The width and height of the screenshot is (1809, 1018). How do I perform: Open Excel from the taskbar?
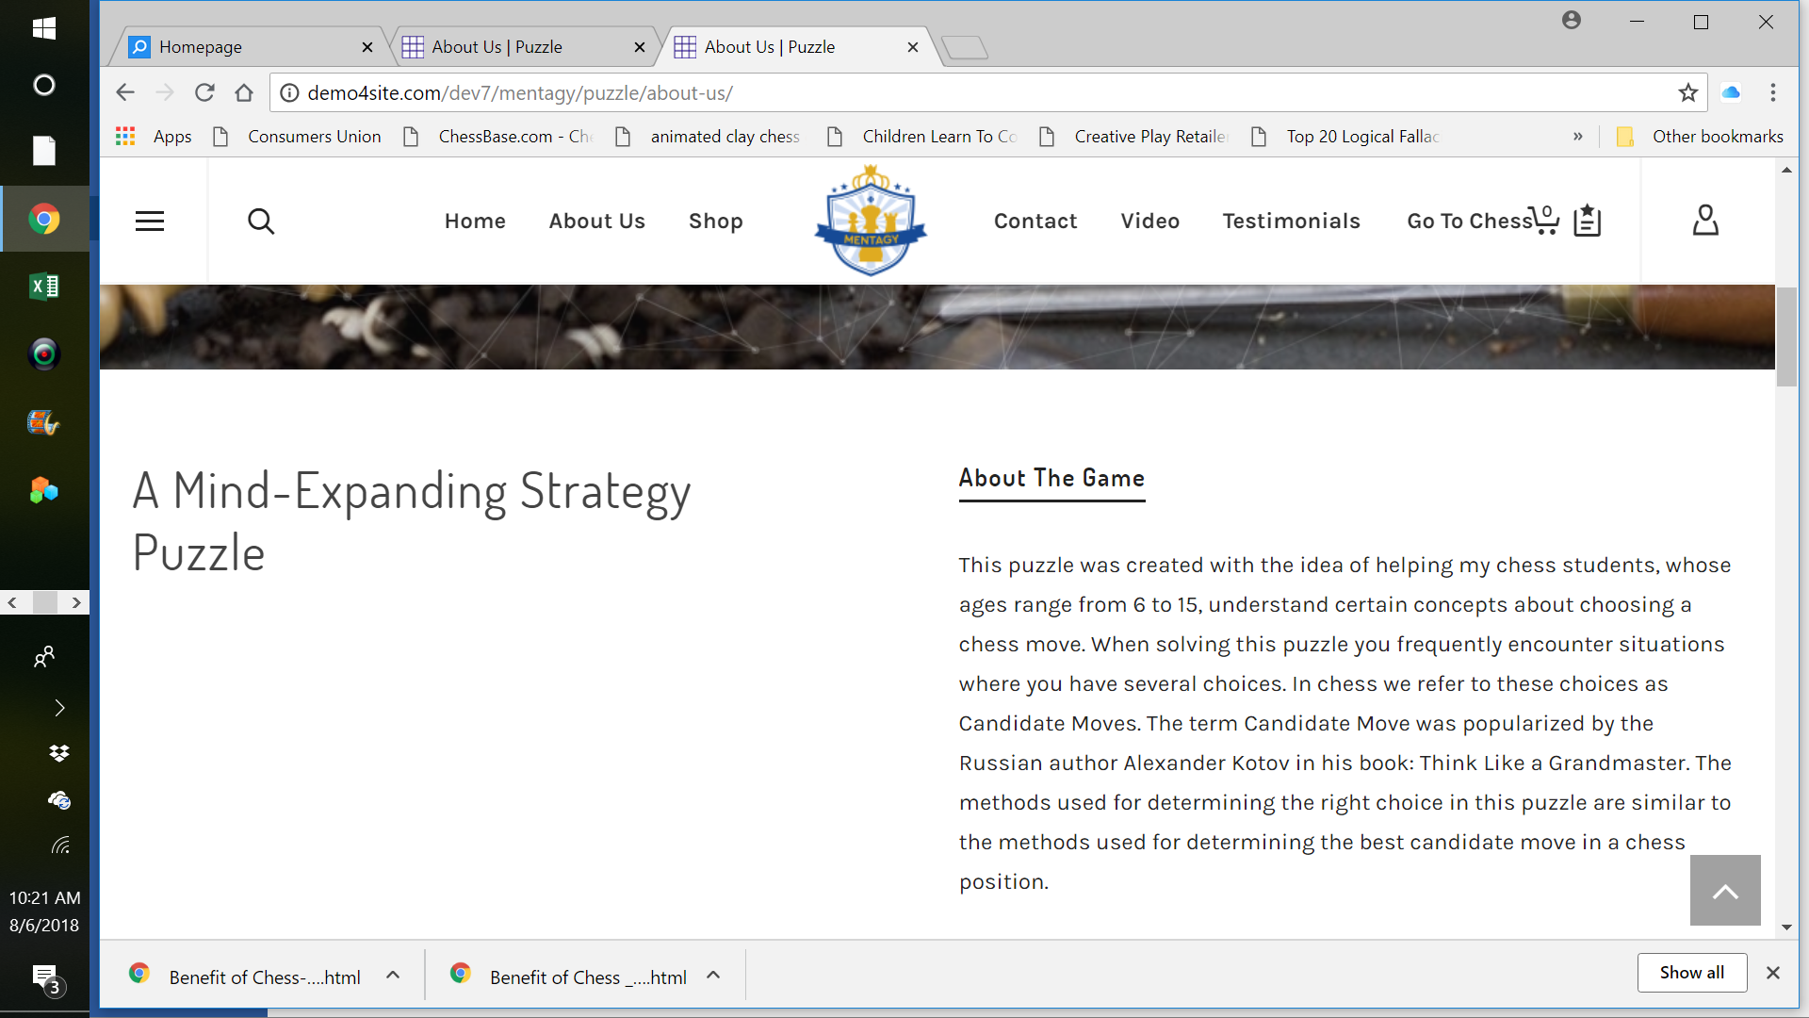pos(44,287)
